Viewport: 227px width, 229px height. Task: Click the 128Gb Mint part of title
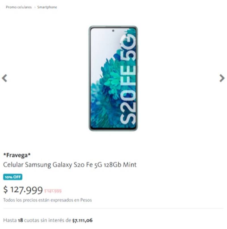point(120,165)
